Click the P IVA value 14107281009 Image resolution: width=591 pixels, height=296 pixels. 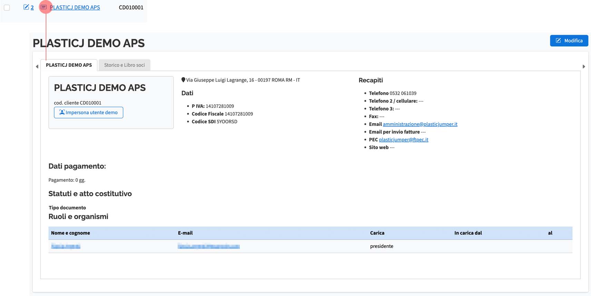coord(220,106)
